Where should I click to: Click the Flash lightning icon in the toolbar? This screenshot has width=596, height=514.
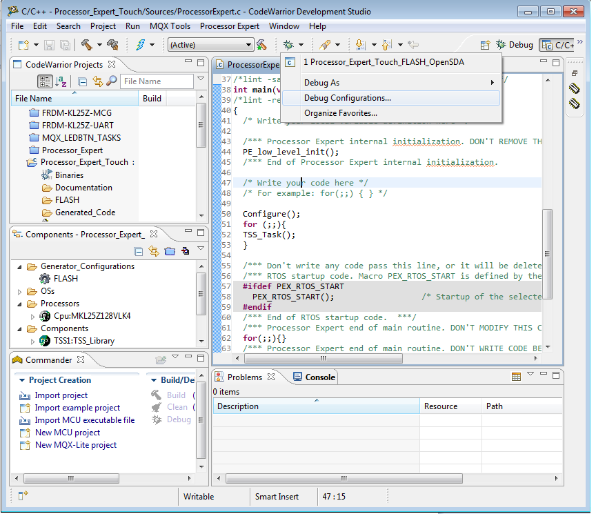140,43
